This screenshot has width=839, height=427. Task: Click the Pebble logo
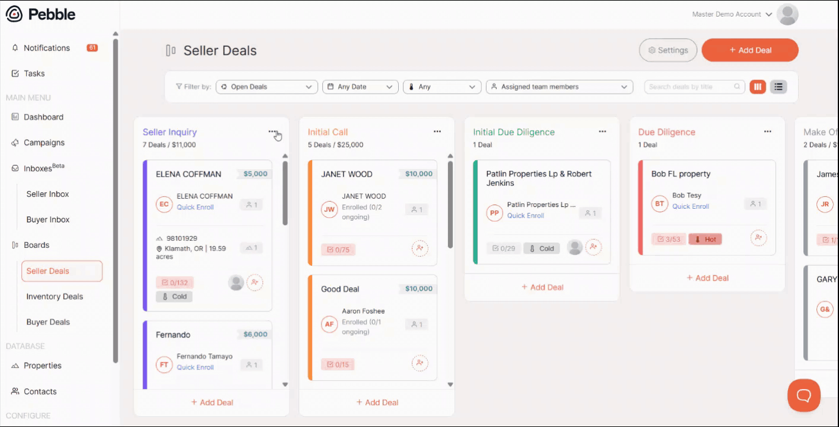point(41,14)
